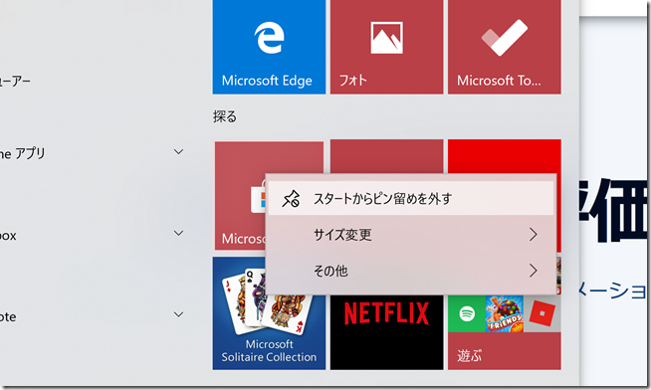
Task: Click the red tile right of Store
Action: tap(504, 156)
